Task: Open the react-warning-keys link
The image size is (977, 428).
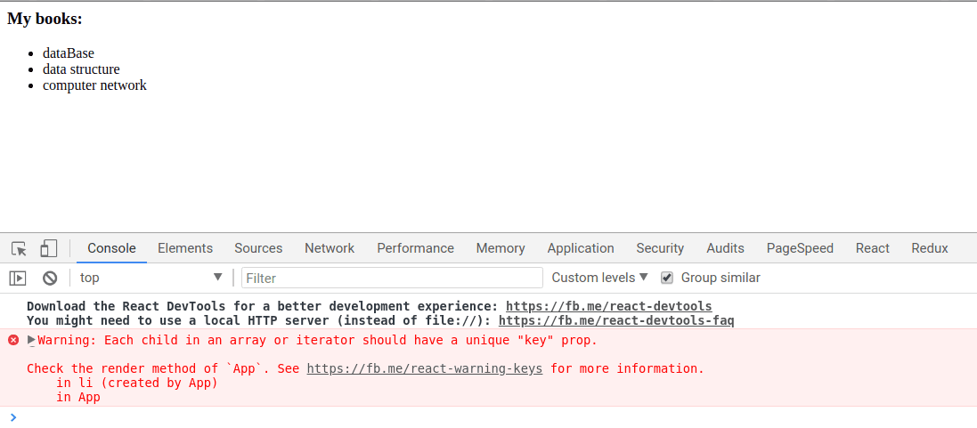Action: click(x=424, y=368)
